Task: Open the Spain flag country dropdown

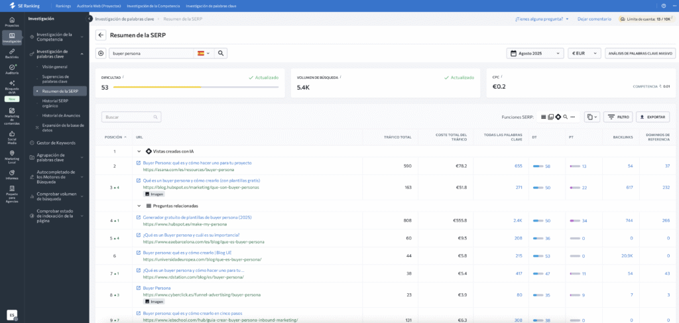Action: click(204, 53)
